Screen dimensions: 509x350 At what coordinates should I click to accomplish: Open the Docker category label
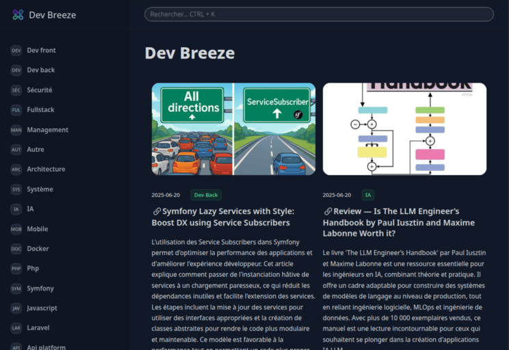coord(38,249)
